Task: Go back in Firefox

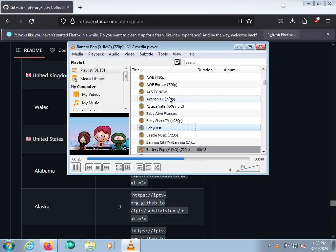Action: (x=8, y=21)
